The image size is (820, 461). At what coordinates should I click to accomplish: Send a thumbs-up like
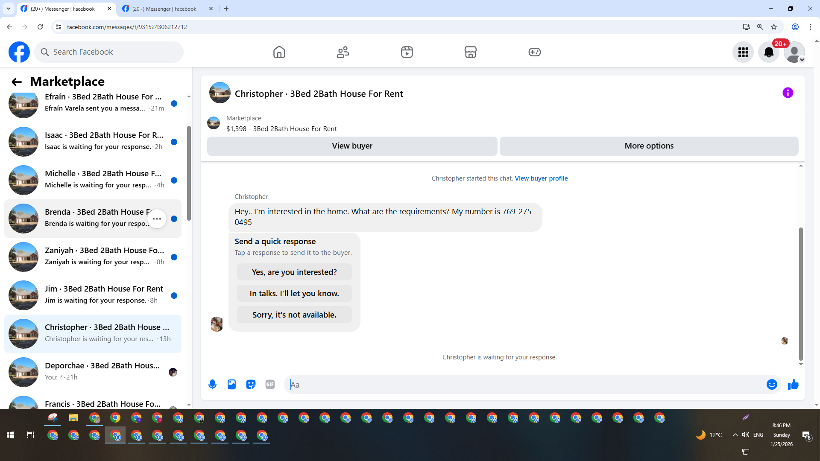pyautogui.click(x=793, y=385)
